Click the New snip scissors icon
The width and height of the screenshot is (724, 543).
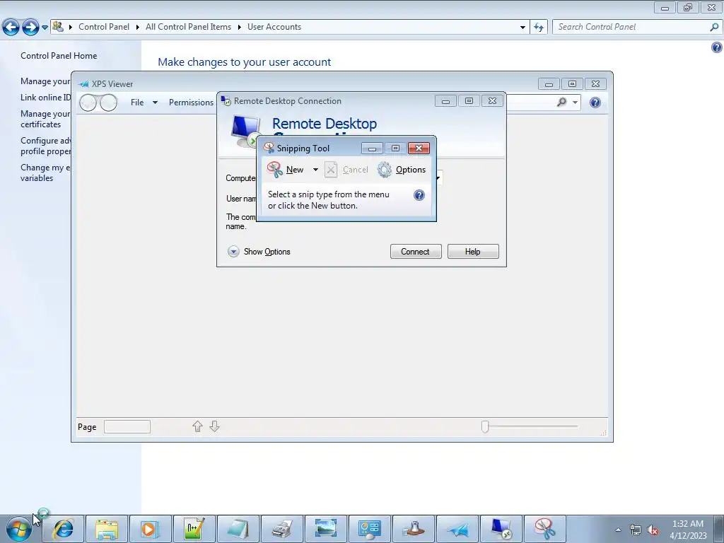click(275, 170)
